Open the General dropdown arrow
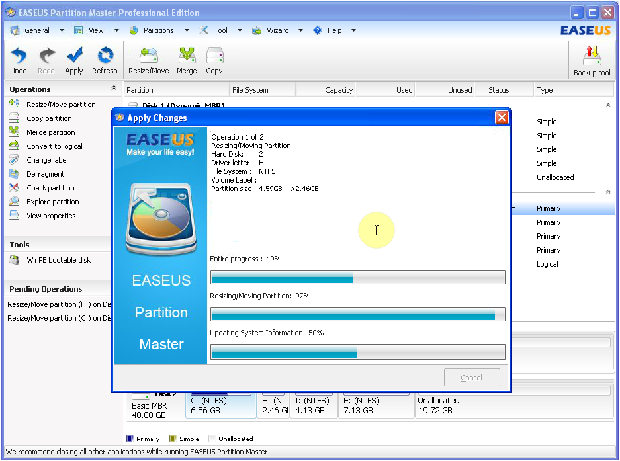 pos(62,30)
